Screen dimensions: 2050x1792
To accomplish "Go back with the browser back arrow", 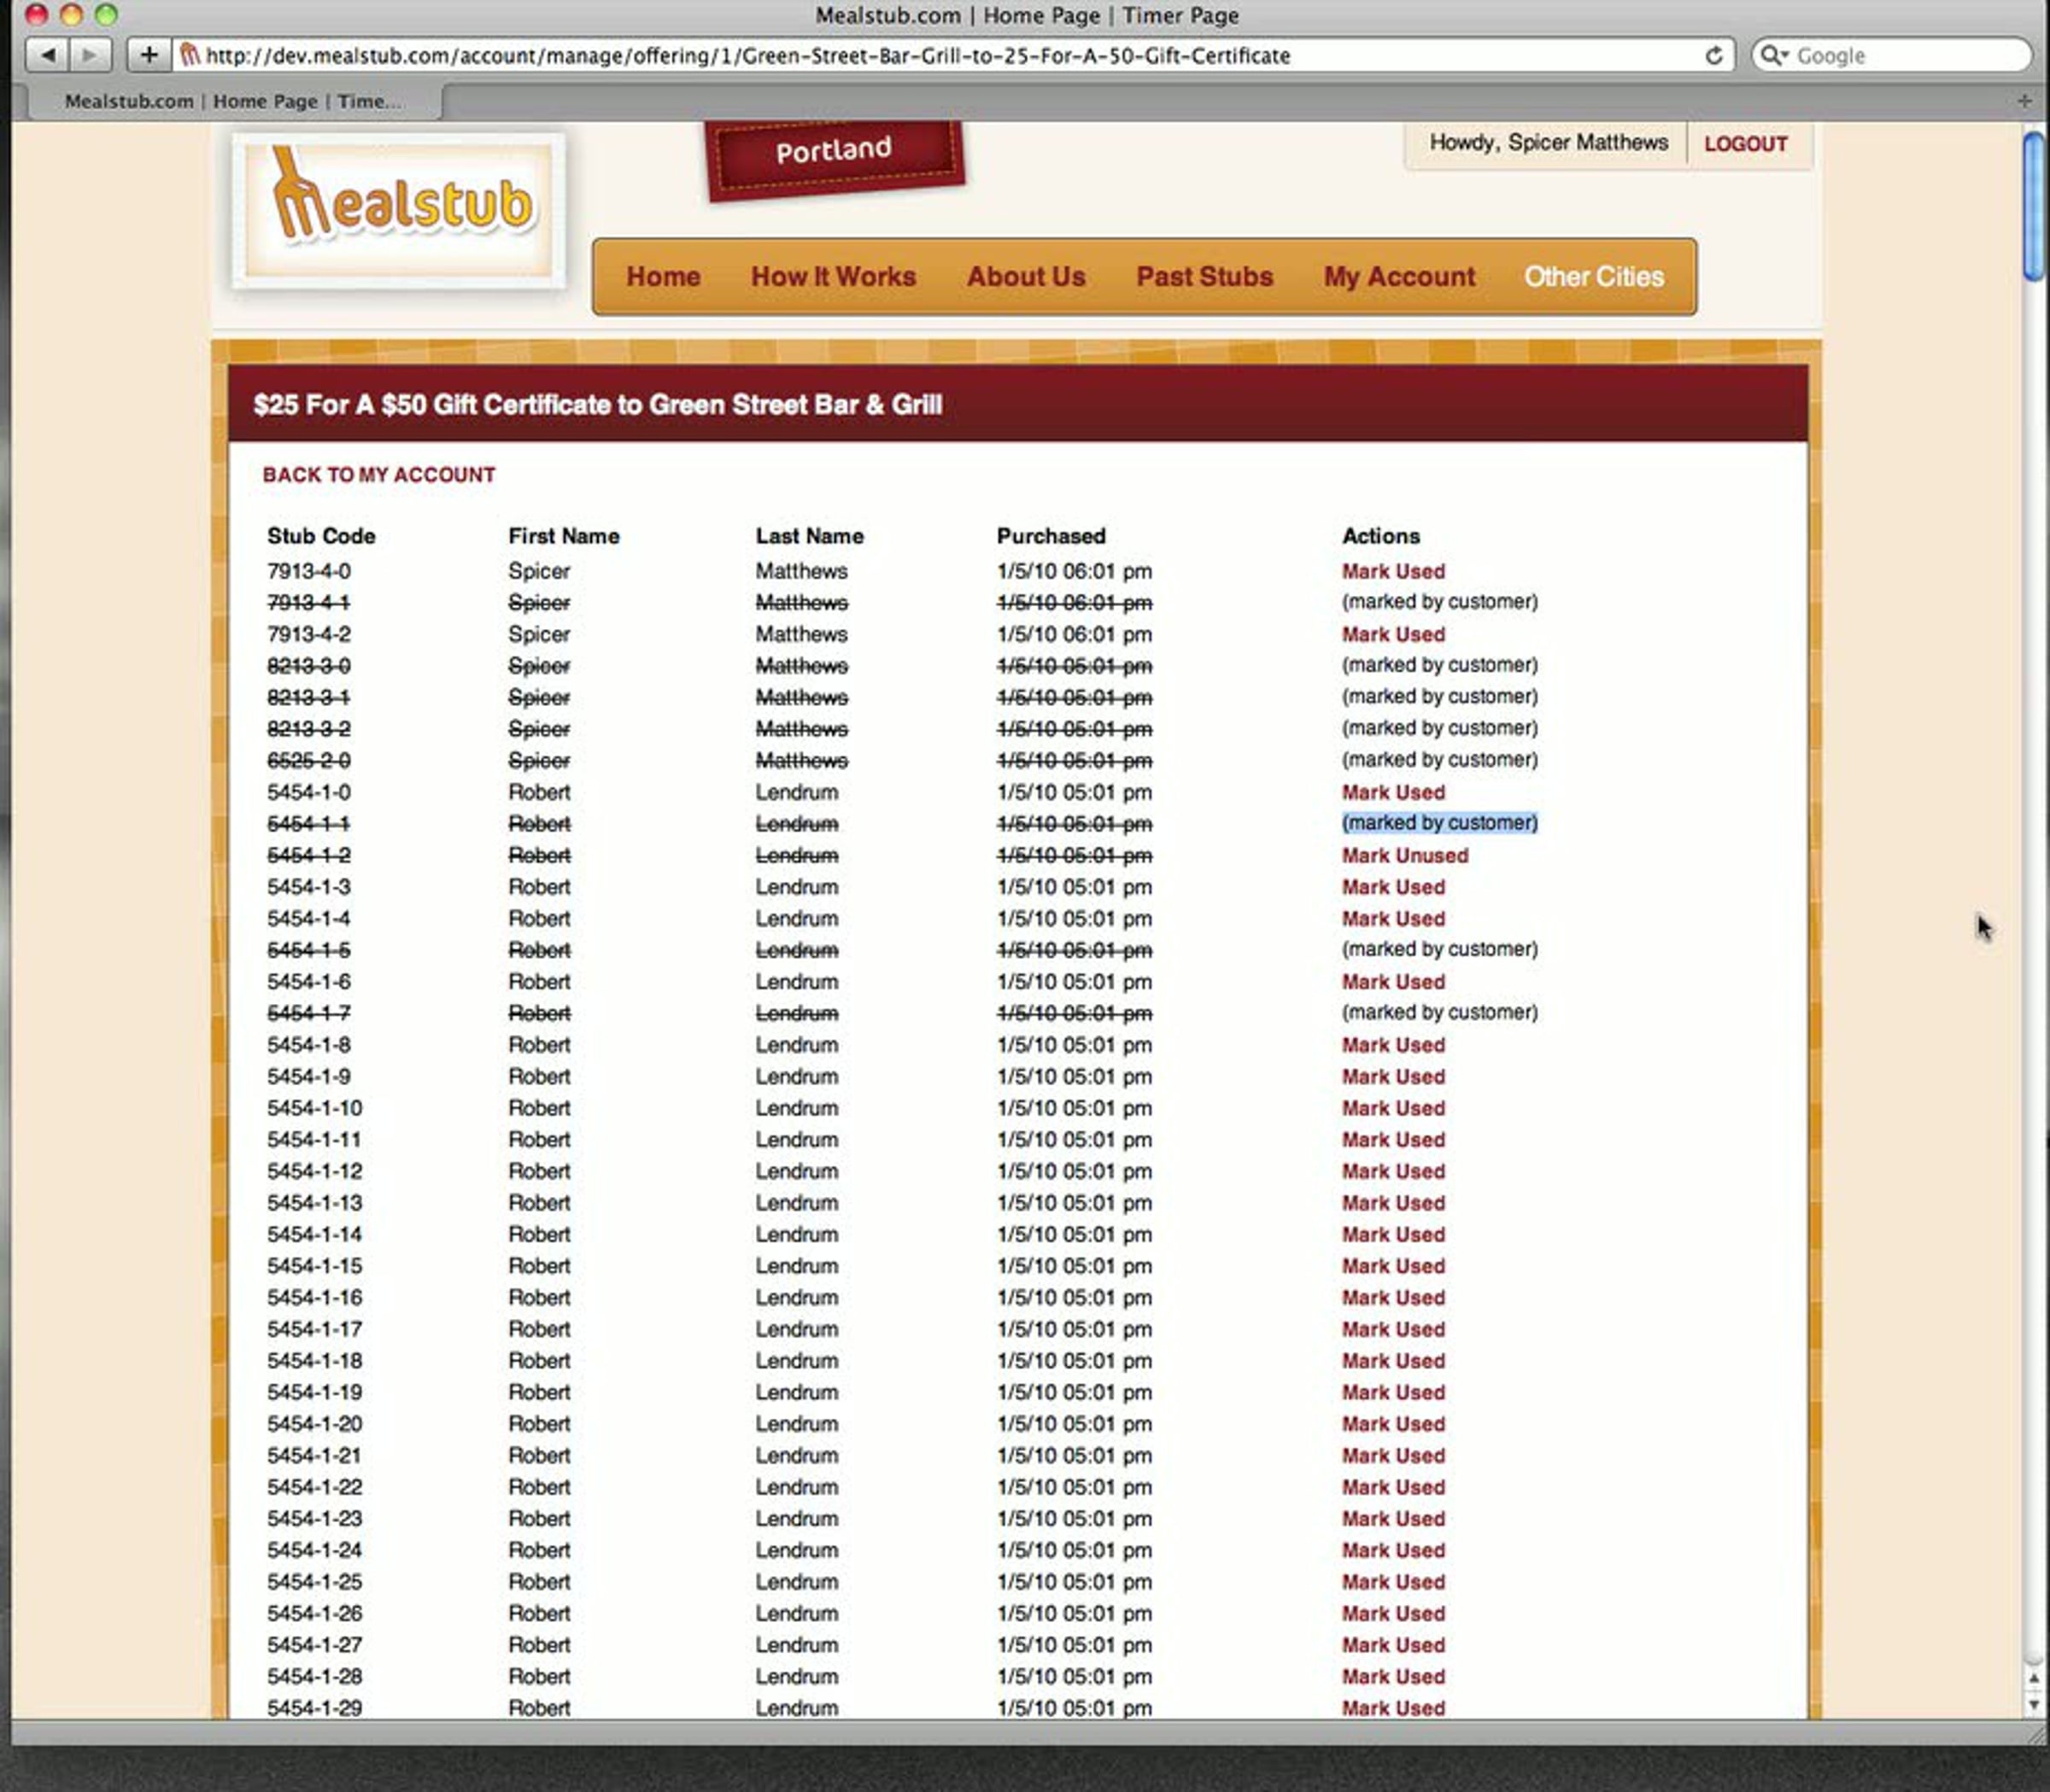I will click(x=47, y=55).
